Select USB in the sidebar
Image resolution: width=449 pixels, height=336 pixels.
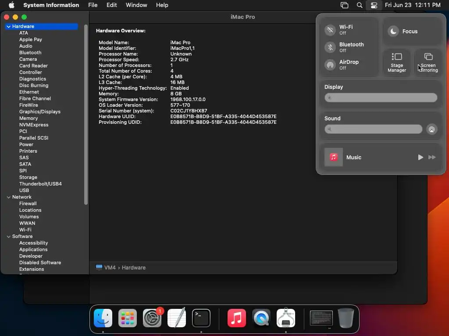coord(24,191)
